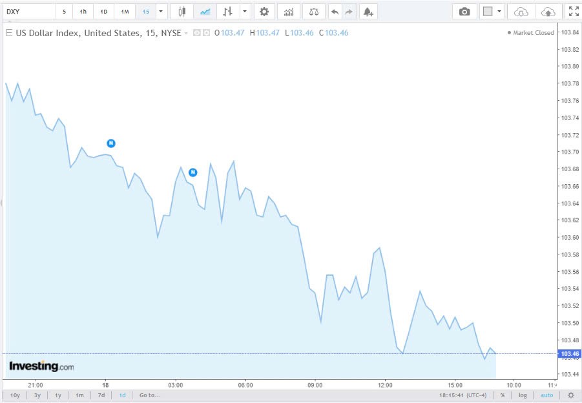
Task: Click the Go to... date link
Action: [x=149, y=395]
